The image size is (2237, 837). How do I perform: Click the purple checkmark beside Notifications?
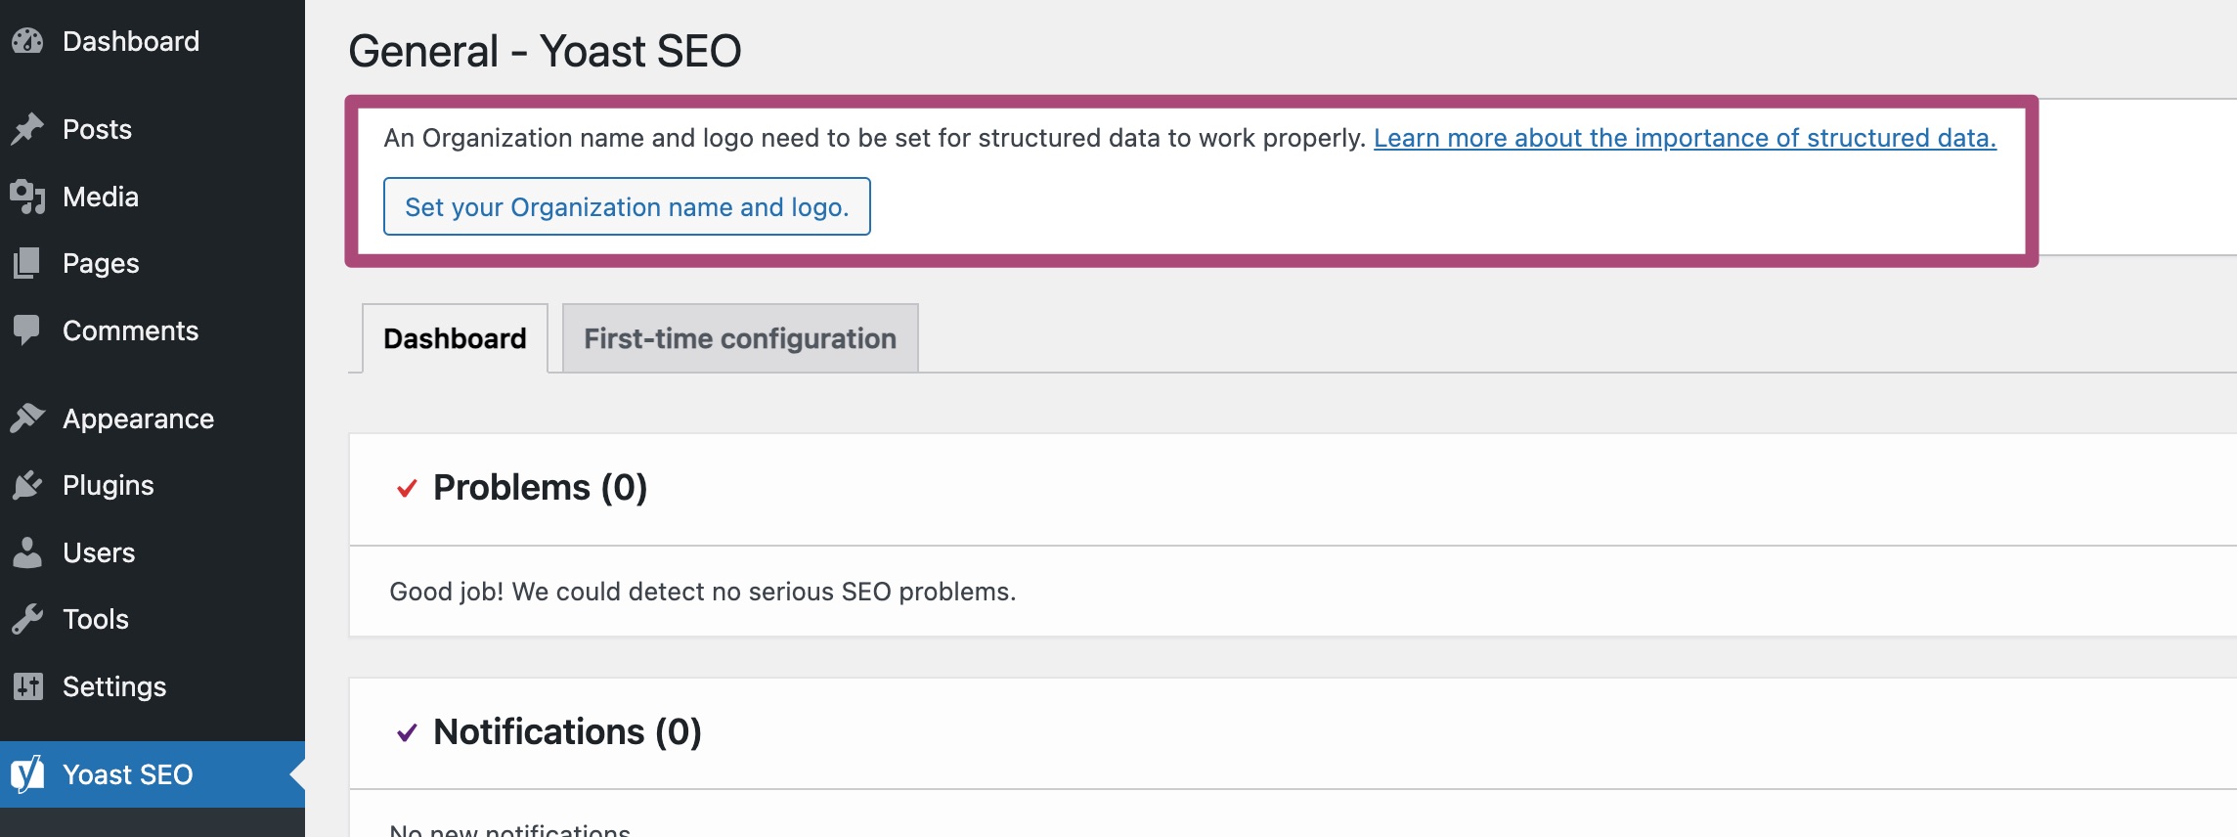click(407, 732)
